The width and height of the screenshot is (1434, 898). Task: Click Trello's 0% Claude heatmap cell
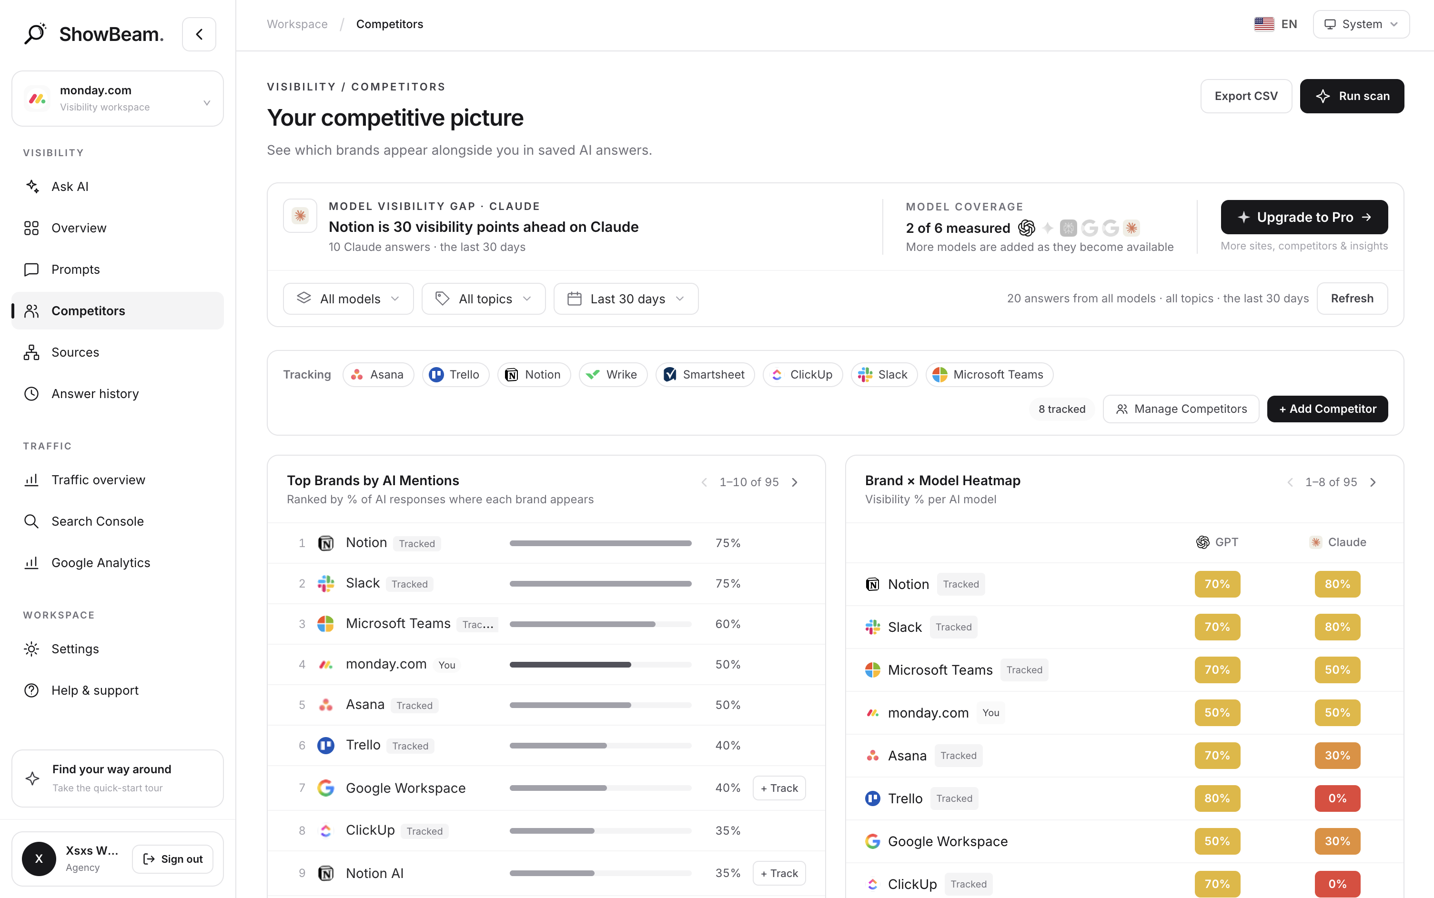[x=1337, y=798]
